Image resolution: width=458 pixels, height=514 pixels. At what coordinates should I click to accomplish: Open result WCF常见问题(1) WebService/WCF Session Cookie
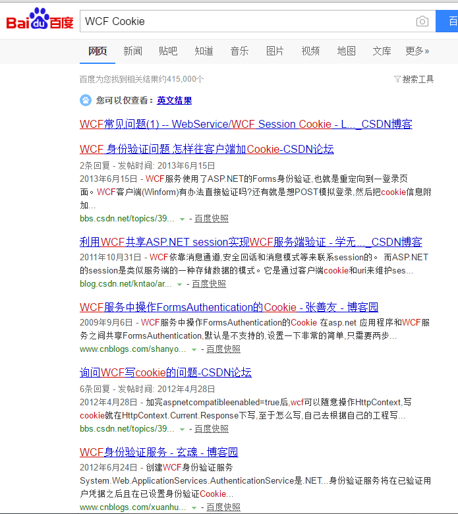pyautogui.click(x=246, y=124)
